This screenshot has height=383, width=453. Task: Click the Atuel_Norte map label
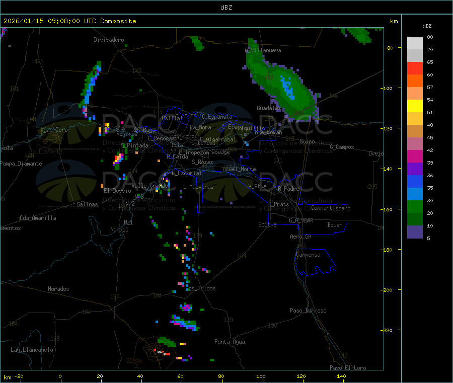click(239, 169)
